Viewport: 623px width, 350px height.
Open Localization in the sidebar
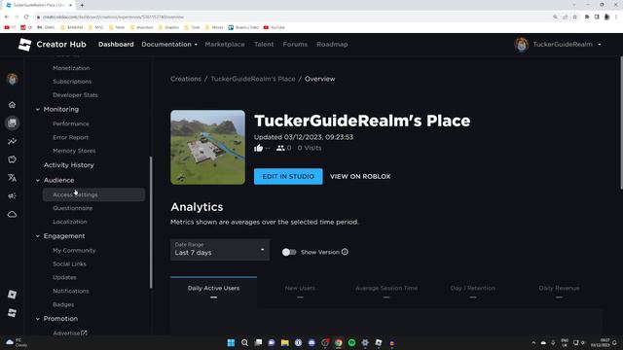pyautogui.click(x=70, y=222)
